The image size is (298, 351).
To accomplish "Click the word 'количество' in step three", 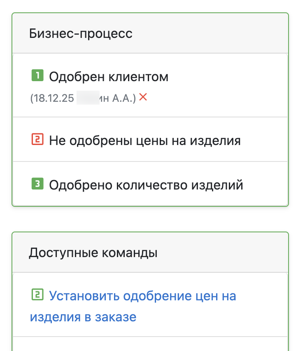I will 150,185.
